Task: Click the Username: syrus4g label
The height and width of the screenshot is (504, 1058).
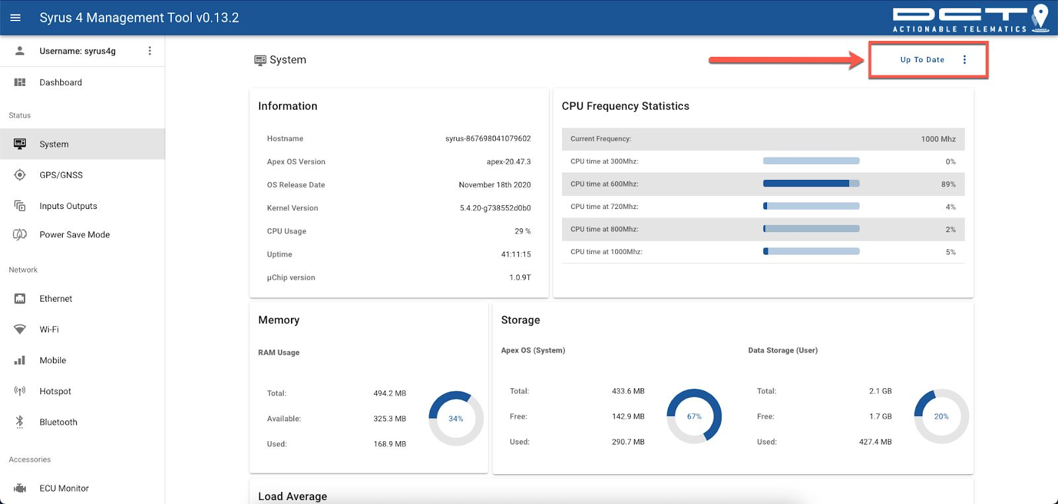Action: click(x=77, y=51)
